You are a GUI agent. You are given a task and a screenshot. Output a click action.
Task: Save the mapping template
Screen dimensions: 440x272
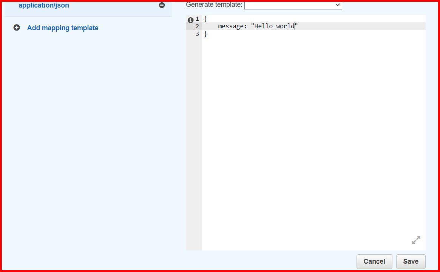(x=411, y=261)
